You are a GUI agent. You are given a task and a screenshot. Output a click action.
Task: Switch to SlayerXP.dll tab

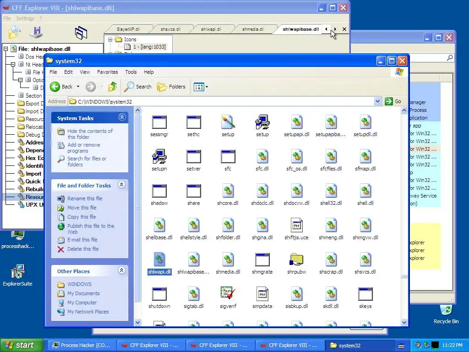(128, 29)
